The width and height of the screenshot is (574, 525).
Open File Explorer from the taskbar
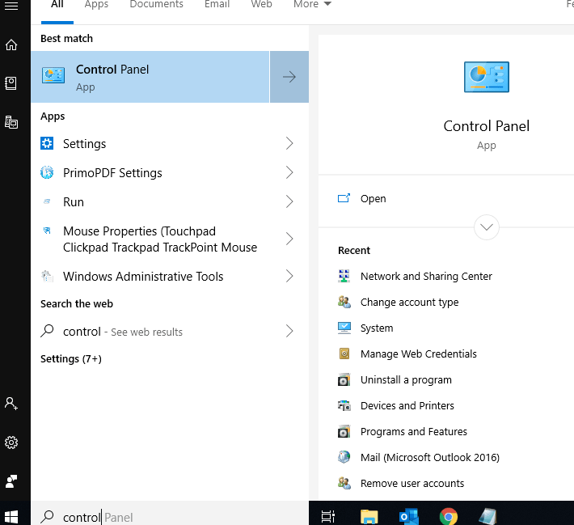tap(369, 517)
